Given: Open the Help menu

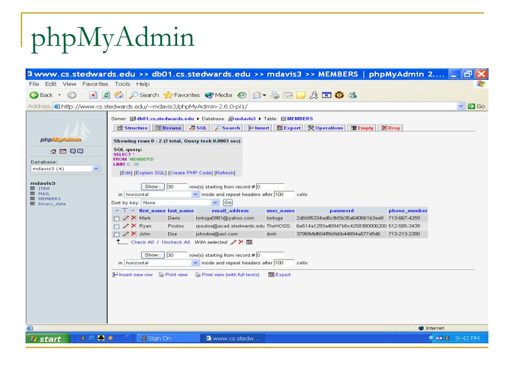Looking at the screenshot, I should pyautogui.click(x=143, y=84).
